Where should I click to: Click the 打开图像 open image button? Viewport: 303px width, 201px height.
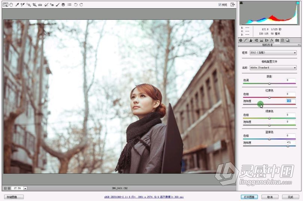pyautogui.click(x=249, y=197)
